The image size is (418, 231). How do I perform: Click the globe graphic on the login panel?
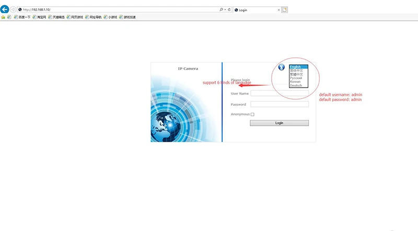(166, 126)
